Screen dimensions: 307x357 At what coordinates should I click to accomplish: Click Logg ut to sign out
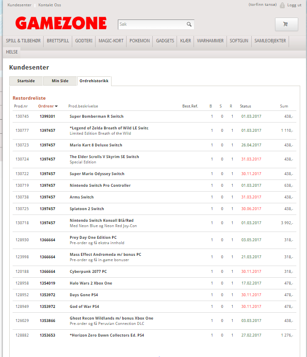(294, 5)
